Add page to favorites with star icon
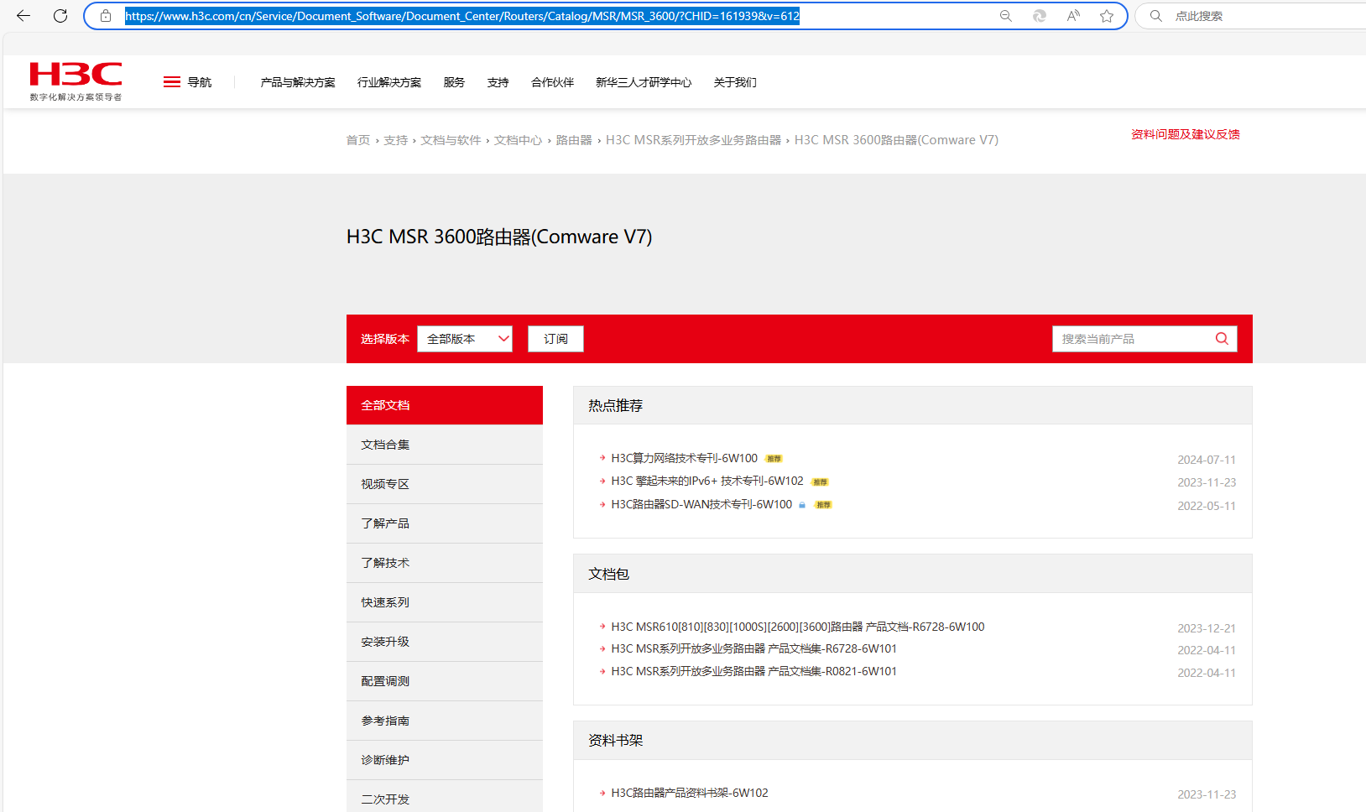This screenshot has height=812, width=1366. [x=1107, y=16]
